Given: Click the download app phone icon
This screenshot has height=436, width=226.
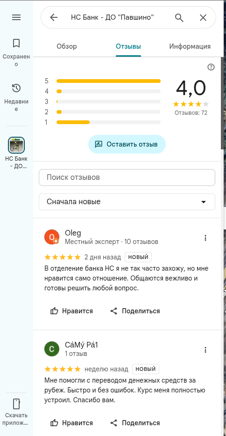Looking at the screenshot, I should coord(16,404).
